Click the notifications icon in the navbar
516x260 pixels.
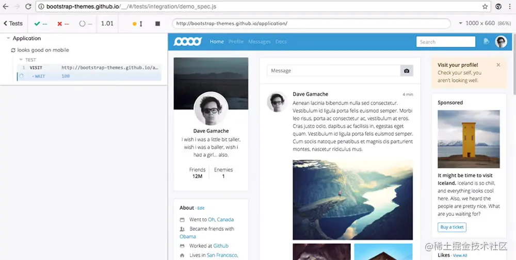pyautogui.click(x=486, y=41)
